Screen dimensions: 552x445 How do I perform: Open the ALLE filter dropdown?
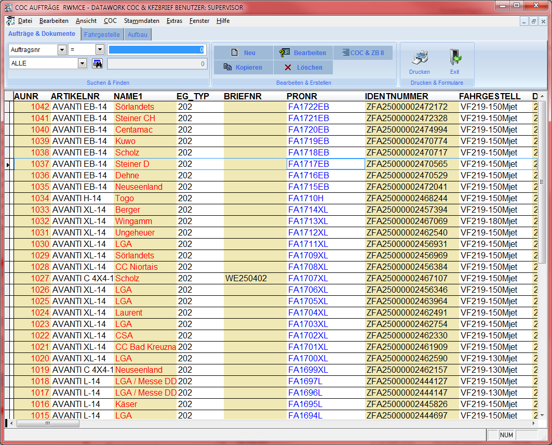[83, 63]
